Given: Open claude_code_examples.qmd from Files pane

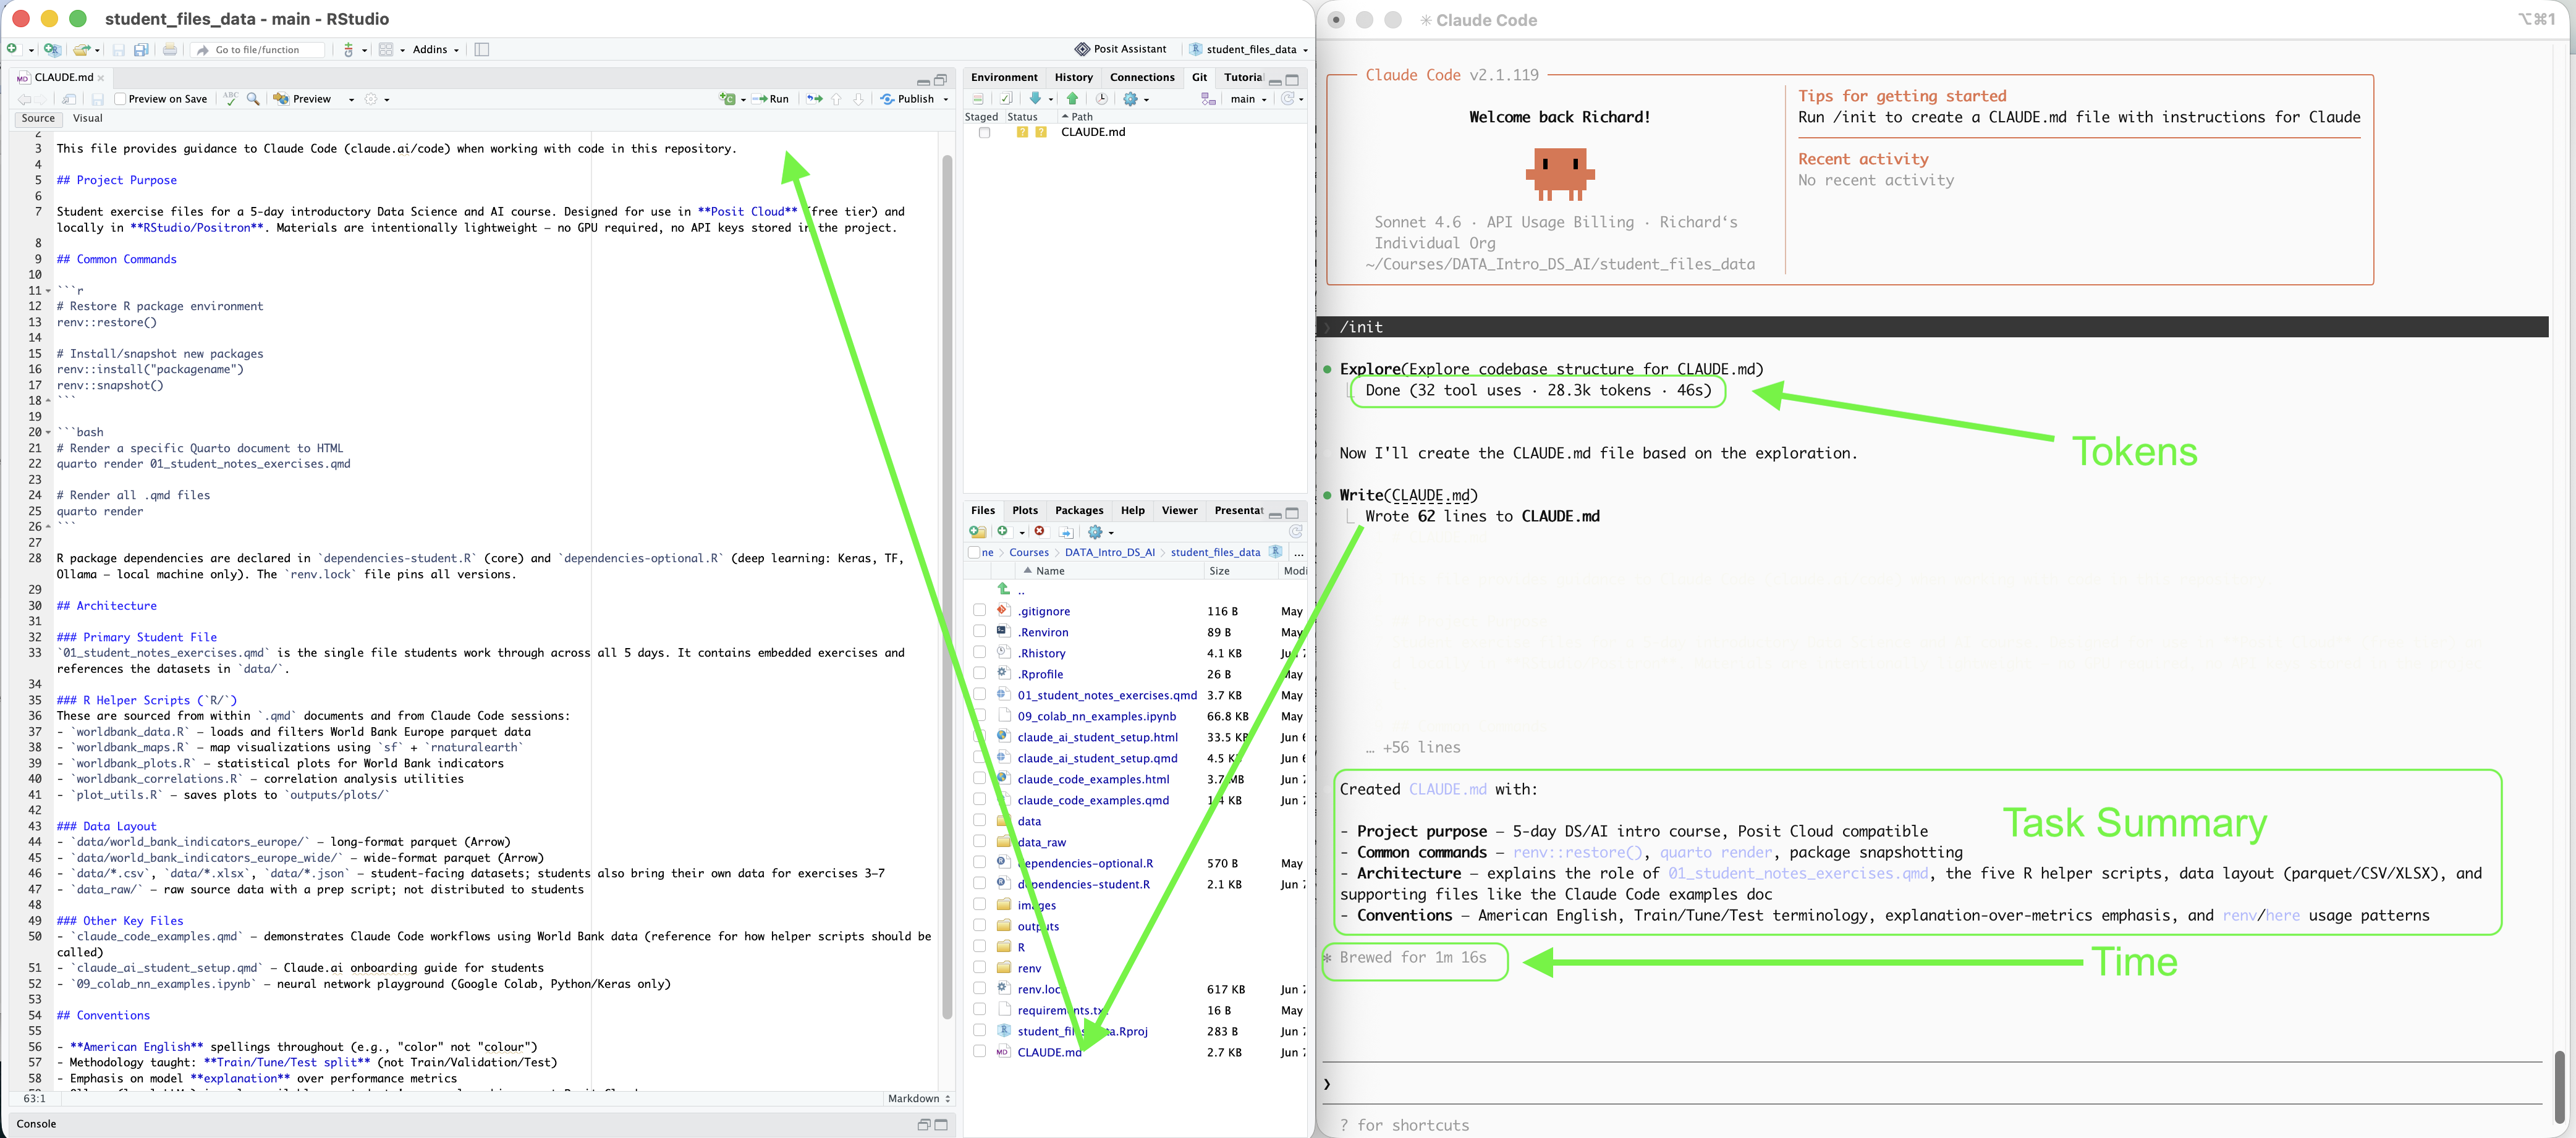Looking at the screenshot, I should tap(1093, 800).
